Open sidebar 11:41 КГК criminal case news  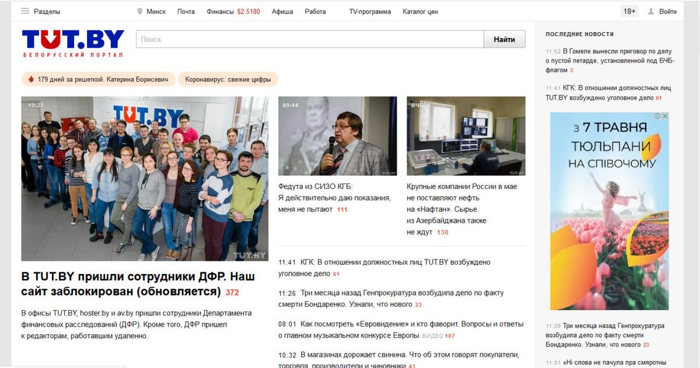[x=608, y=93]
